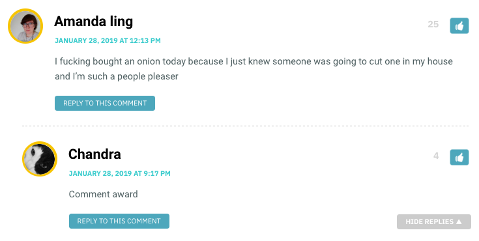Reply to Amanda ling's comment
The width and height of the screenshot is (479, 241).
pos(105,104)
